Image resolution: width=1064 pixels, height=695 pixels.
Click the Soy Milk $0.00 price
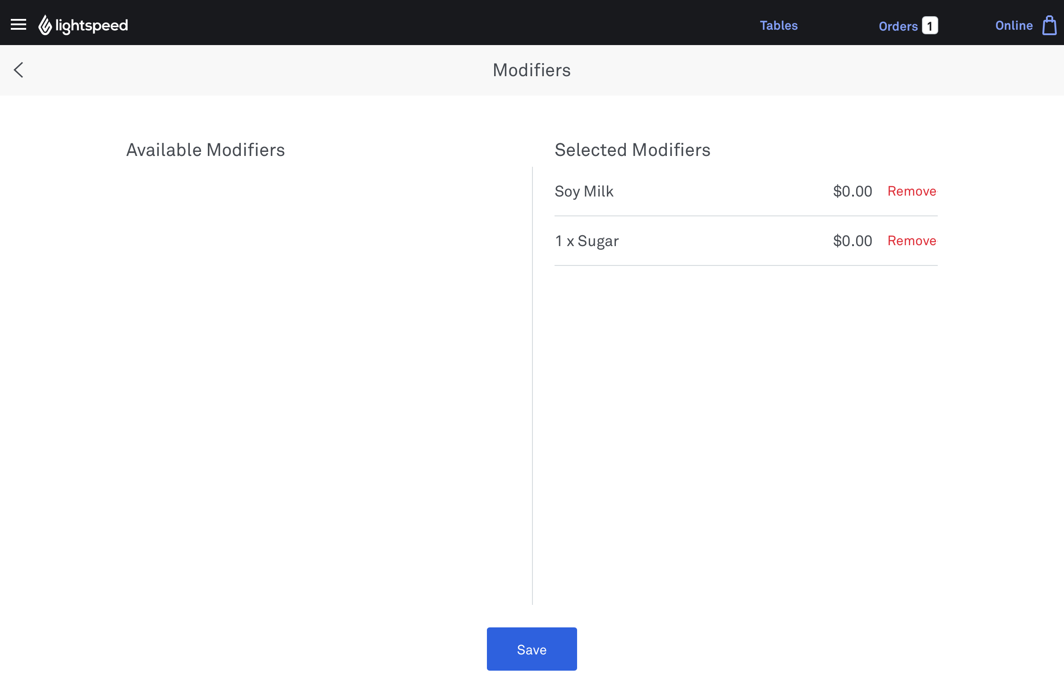(852, 192)
